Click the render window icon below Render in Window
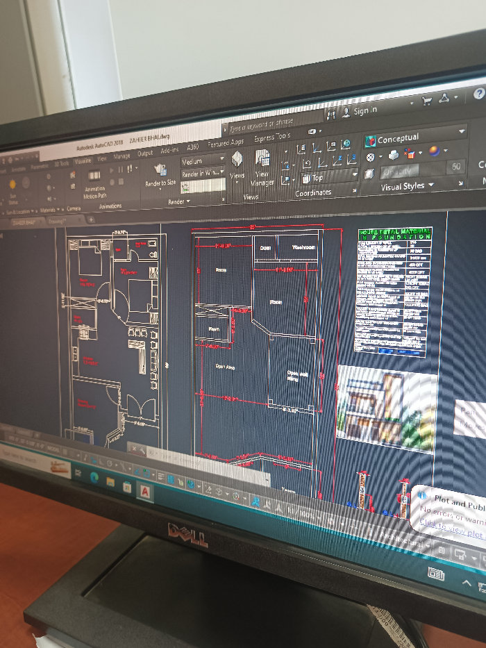 pyautogui.click(x=186, y=188)
